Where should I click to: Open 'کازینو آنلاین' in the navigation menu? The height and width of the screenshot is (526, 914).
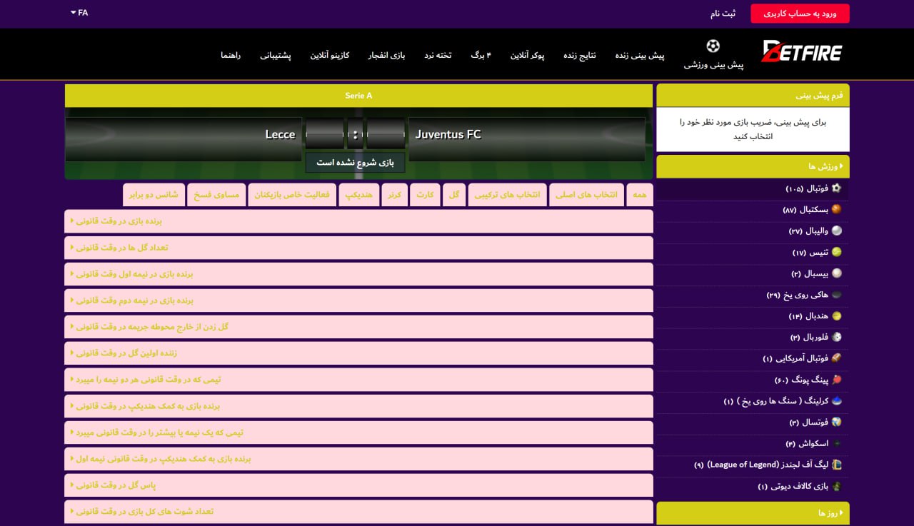tap(329, 56)
